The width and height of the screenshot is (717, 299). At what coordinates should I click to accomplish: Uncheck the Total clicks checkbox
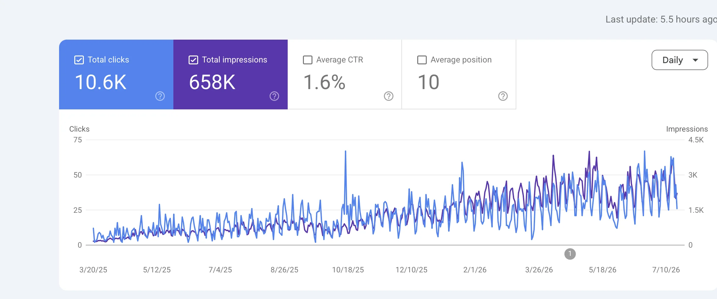[x=79, y=60]
